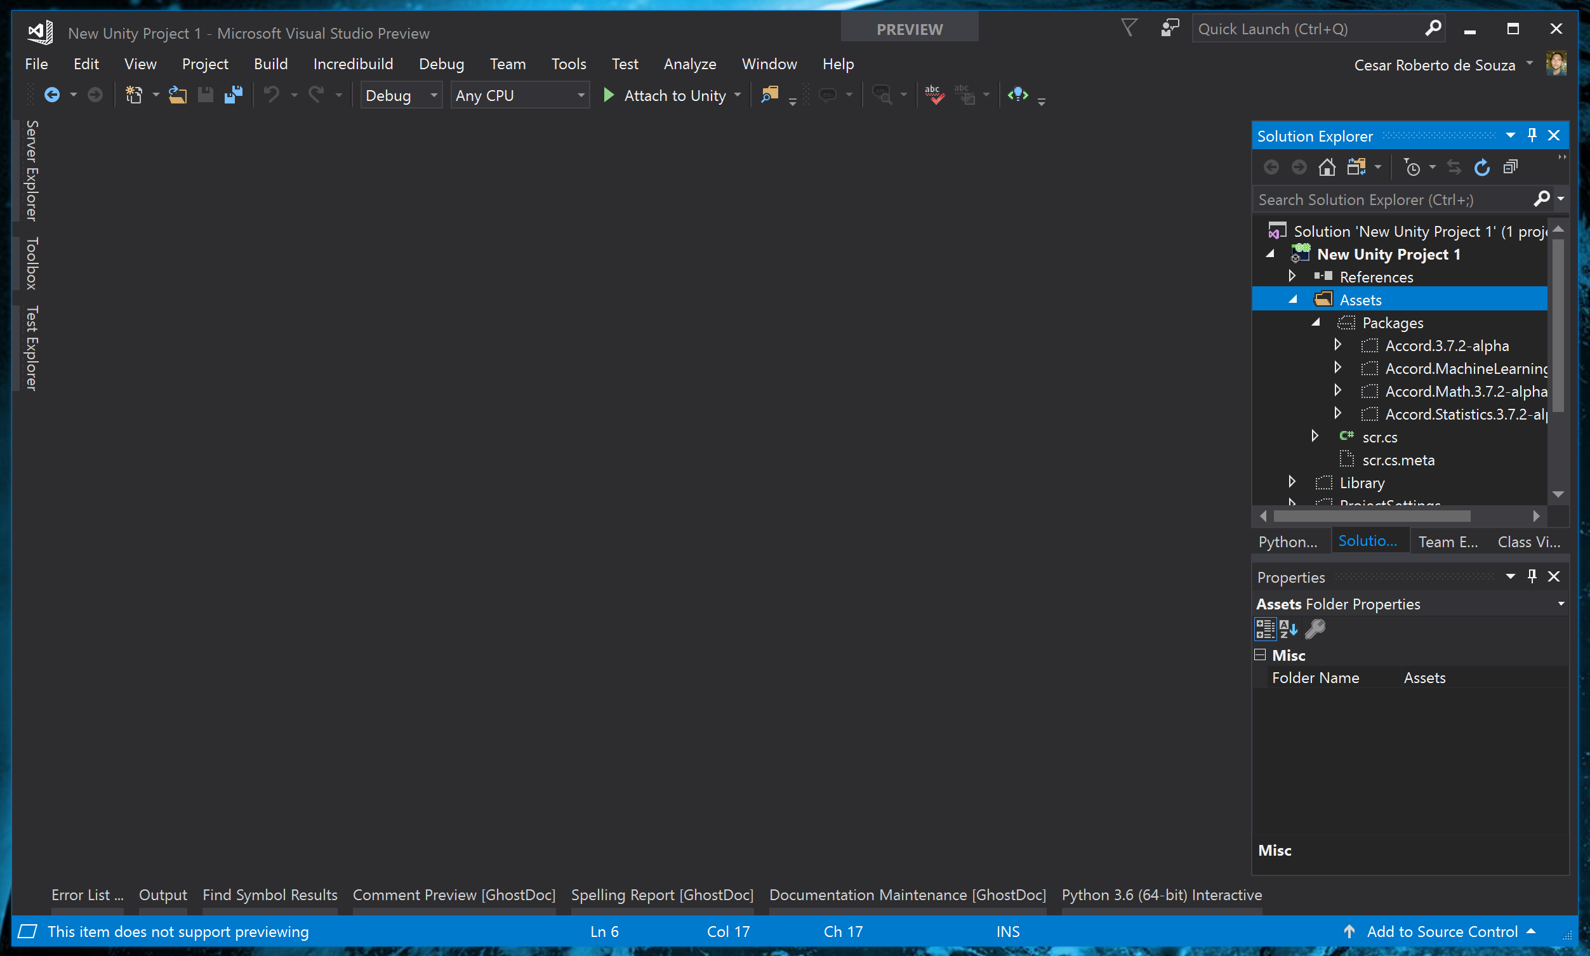Click the Collapse All icon in Solution Explorer
1590x956 pixels.
click(x=1510, y=168)
